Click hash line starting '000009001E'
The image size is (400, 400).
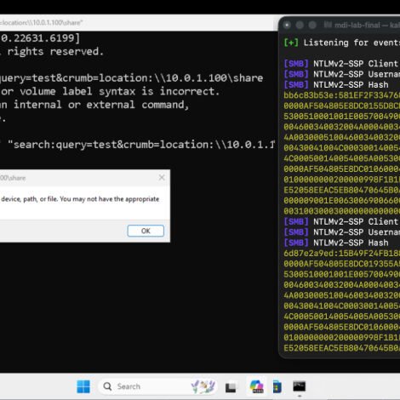click(x=342, y=201)
